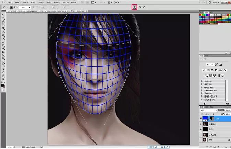Viewport: 231px width, 149px height.
Task: Select the Move tool
Action: point(3,15)
